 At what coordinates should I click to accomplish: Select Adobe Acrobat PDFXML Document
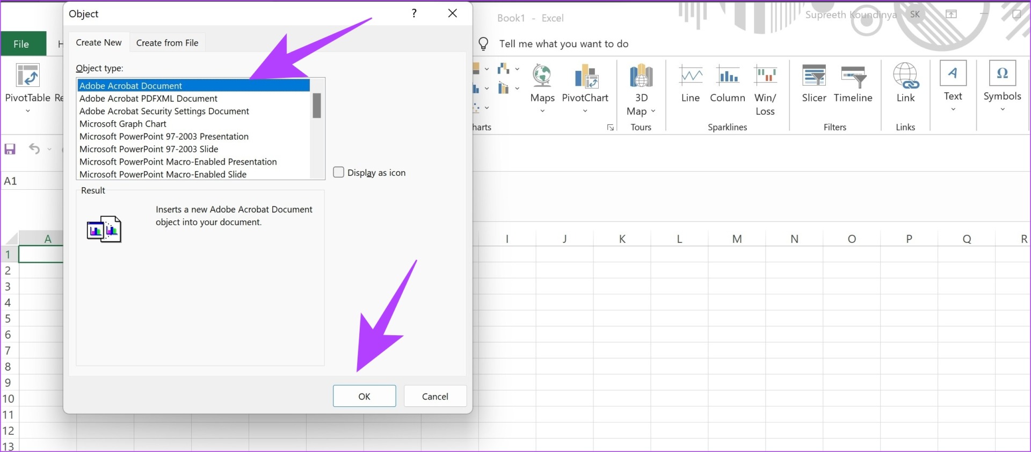point(194,99)
